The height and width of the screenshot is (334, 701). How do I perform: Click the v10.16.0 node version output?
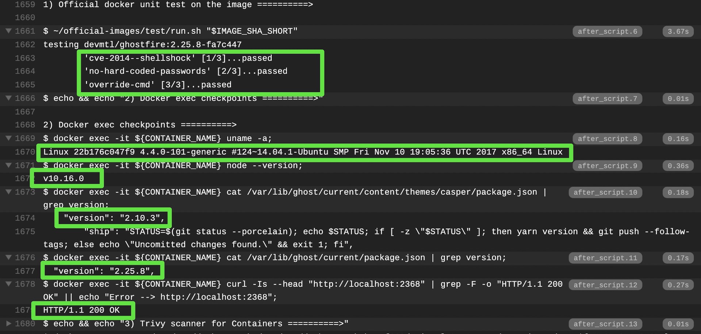point(64,179)
